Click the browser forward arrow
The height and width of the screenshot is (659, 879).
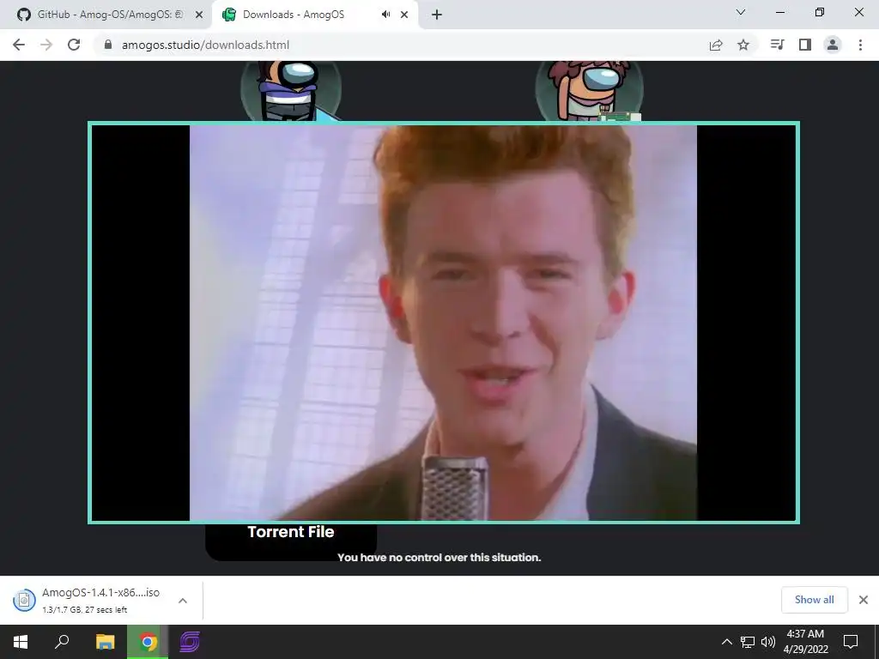[x=46, y=45]
